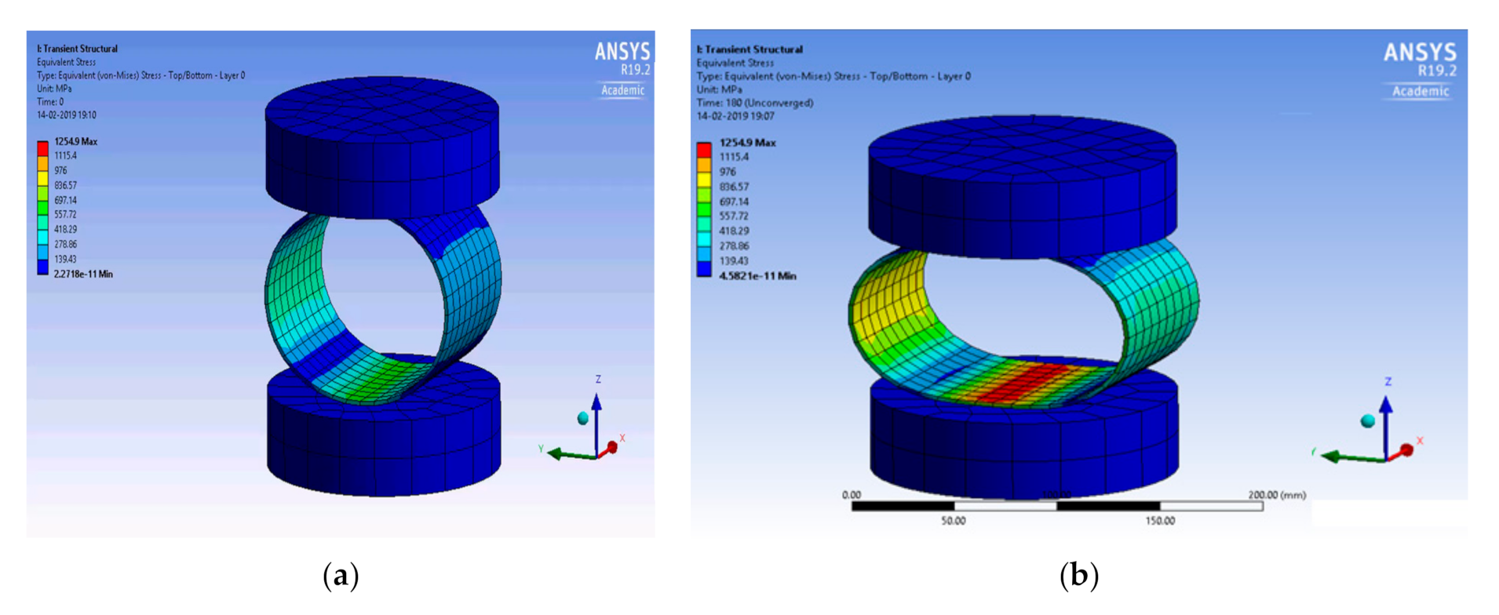This screenshot has height=615, width=1499.
Task: Click the 'Type: Equivalent (von-Mises) Stress' line in panel (a)
Action: [x=140, y=75]
